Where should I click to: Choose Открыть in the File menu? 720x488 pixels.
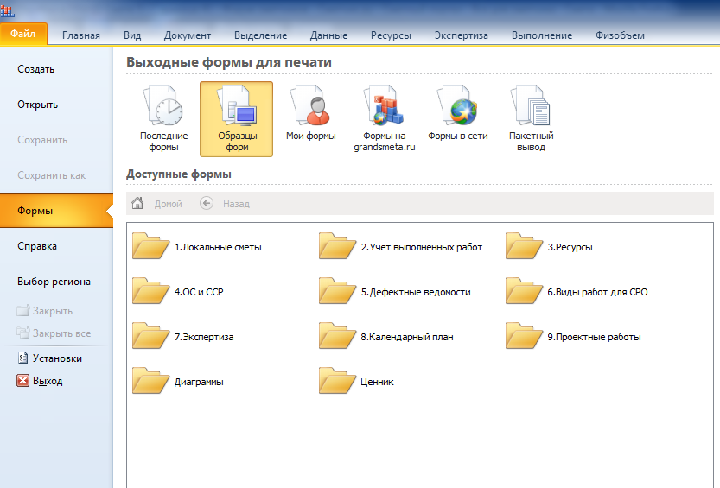tap(56, 105)
